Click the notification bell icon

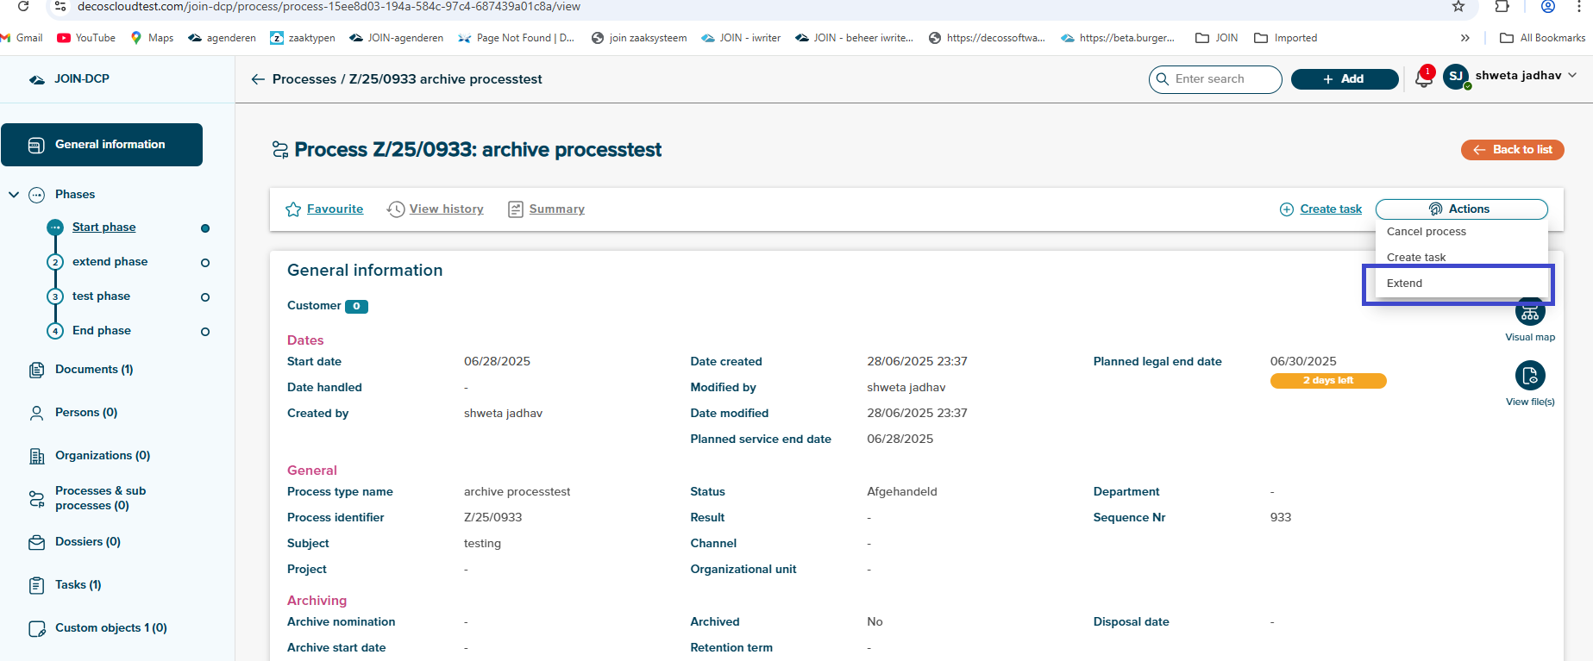point(1423,79)
